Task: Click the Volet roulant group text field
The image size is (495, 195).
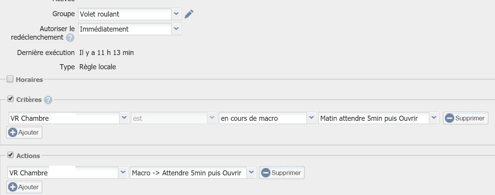Action: coord(124,14)
